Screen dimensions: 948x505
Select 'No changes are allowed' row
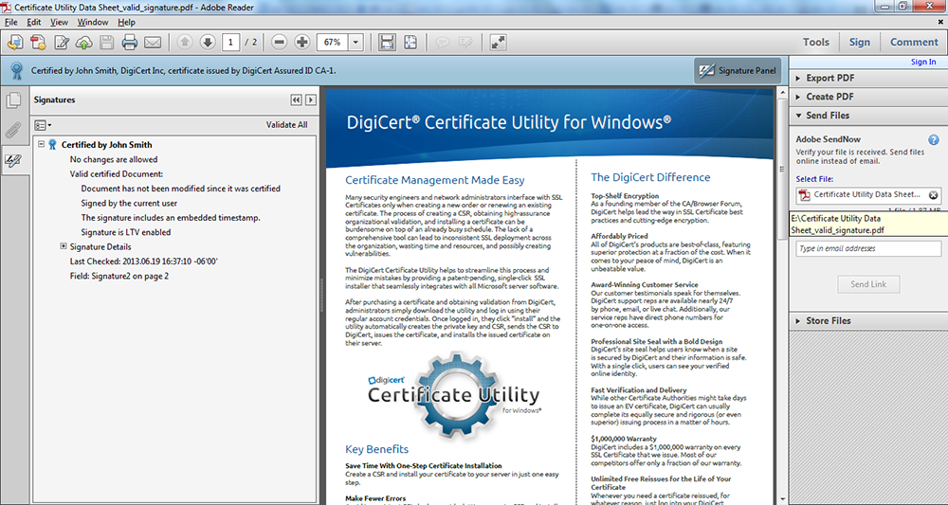(x=114, y=159)
